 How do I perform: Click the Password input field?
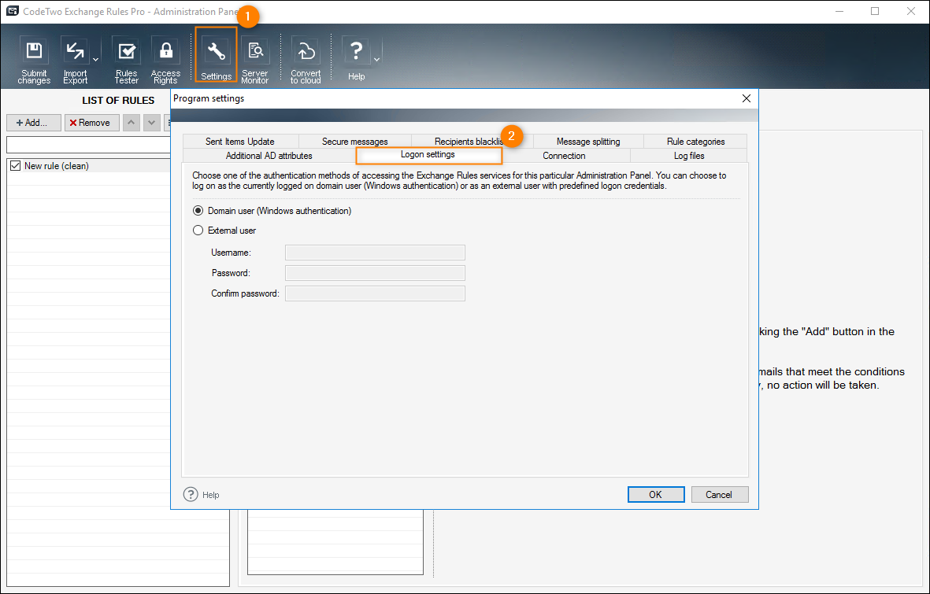click(375, 273)
